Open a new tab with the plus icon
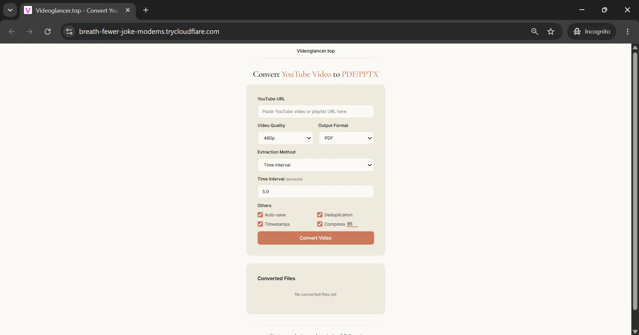 pyautogui.click(x=146, y=10)
